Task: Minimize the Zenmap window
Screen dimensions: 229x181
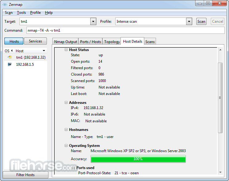Action: point(200,3)
